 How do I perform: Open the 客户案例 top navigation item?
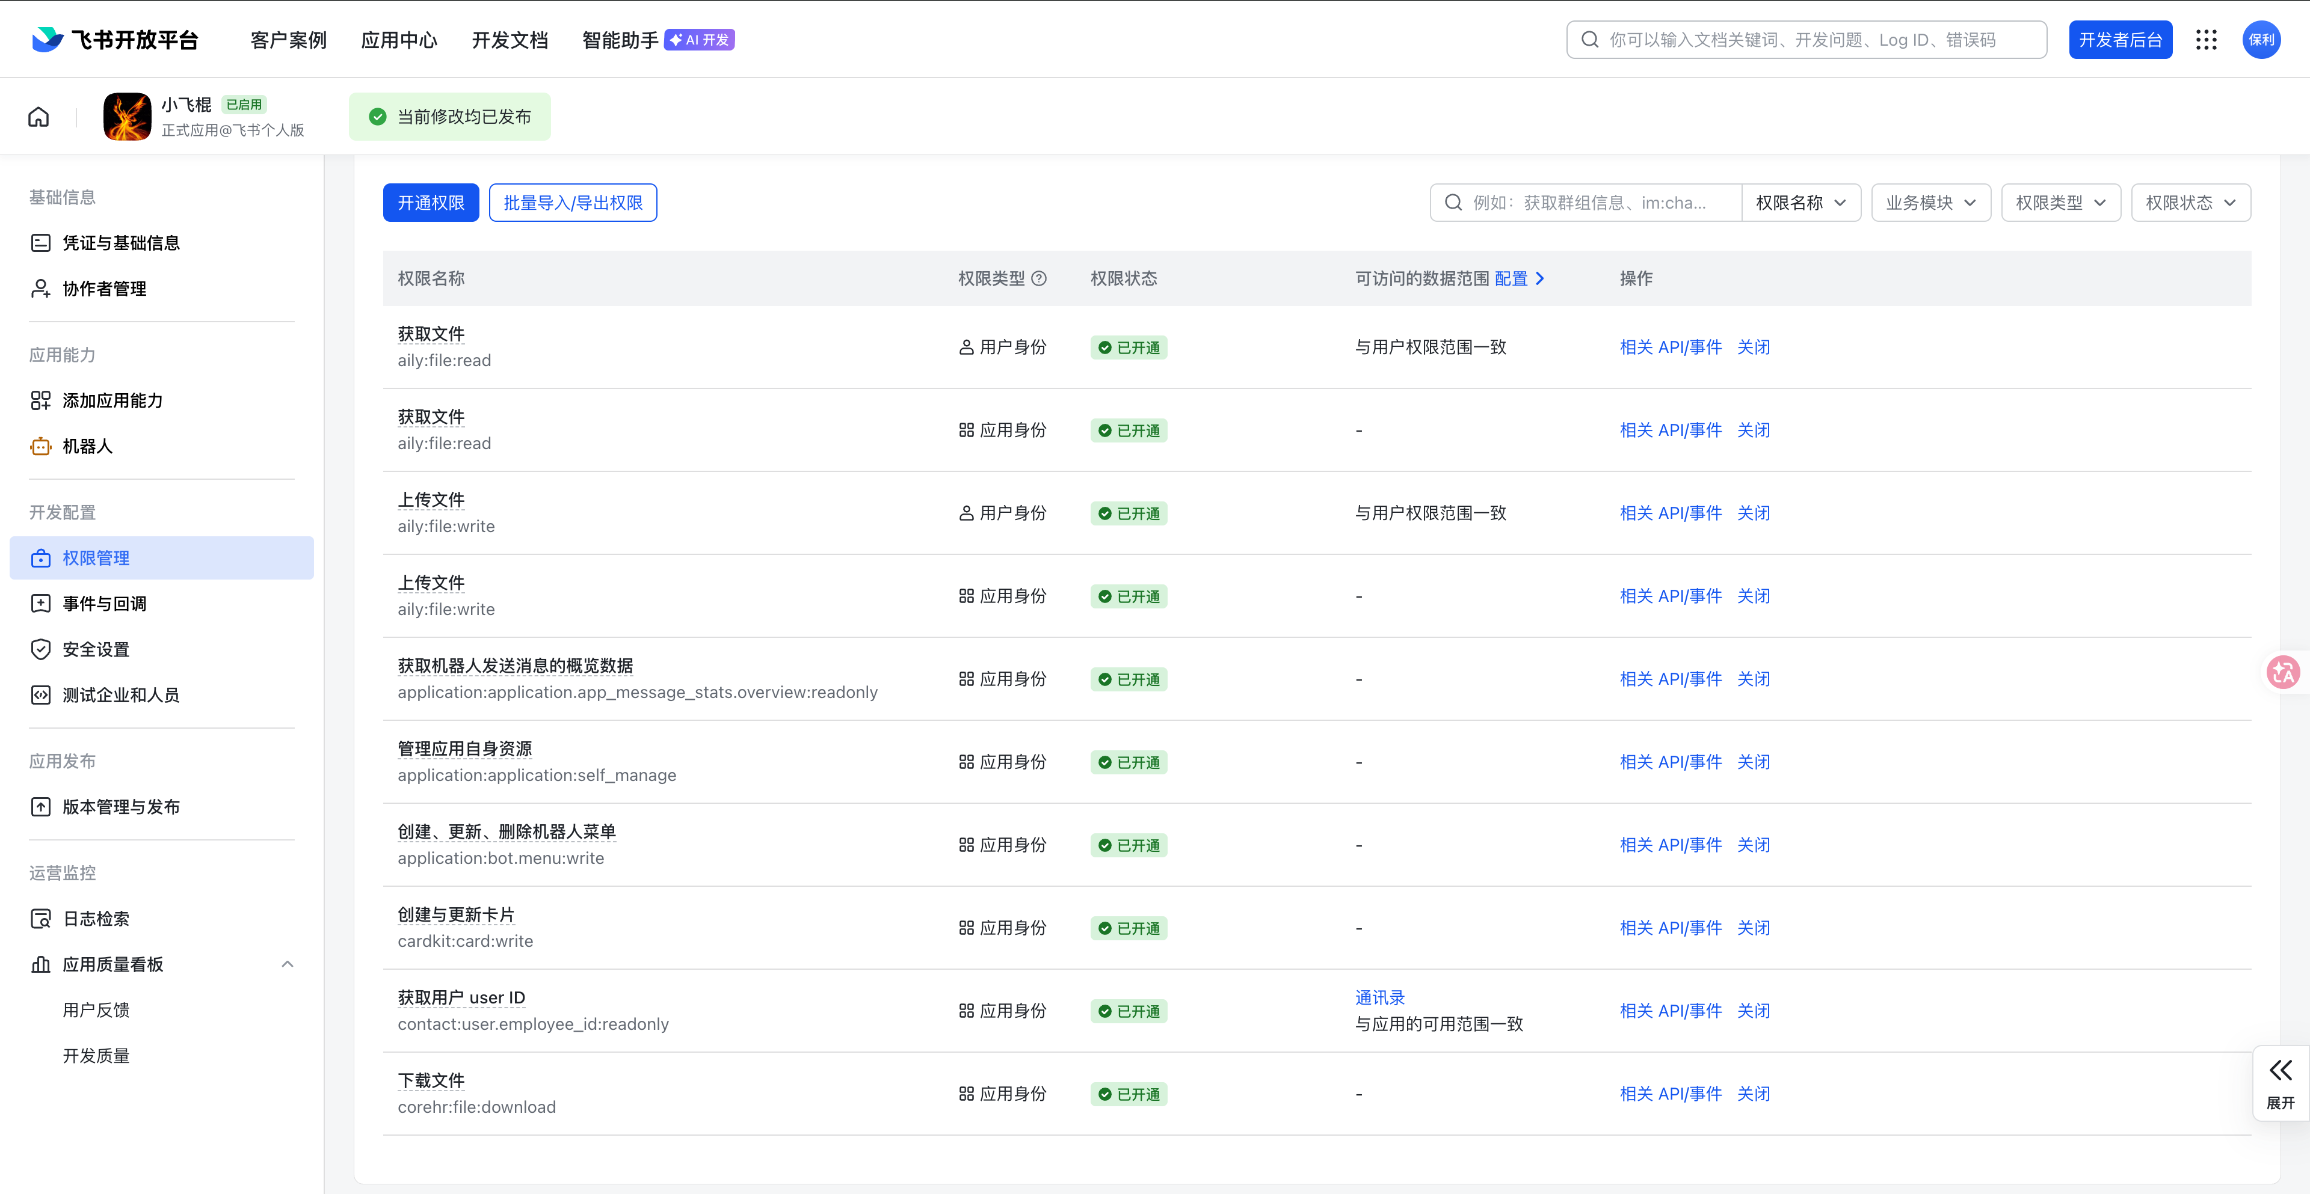289,40
